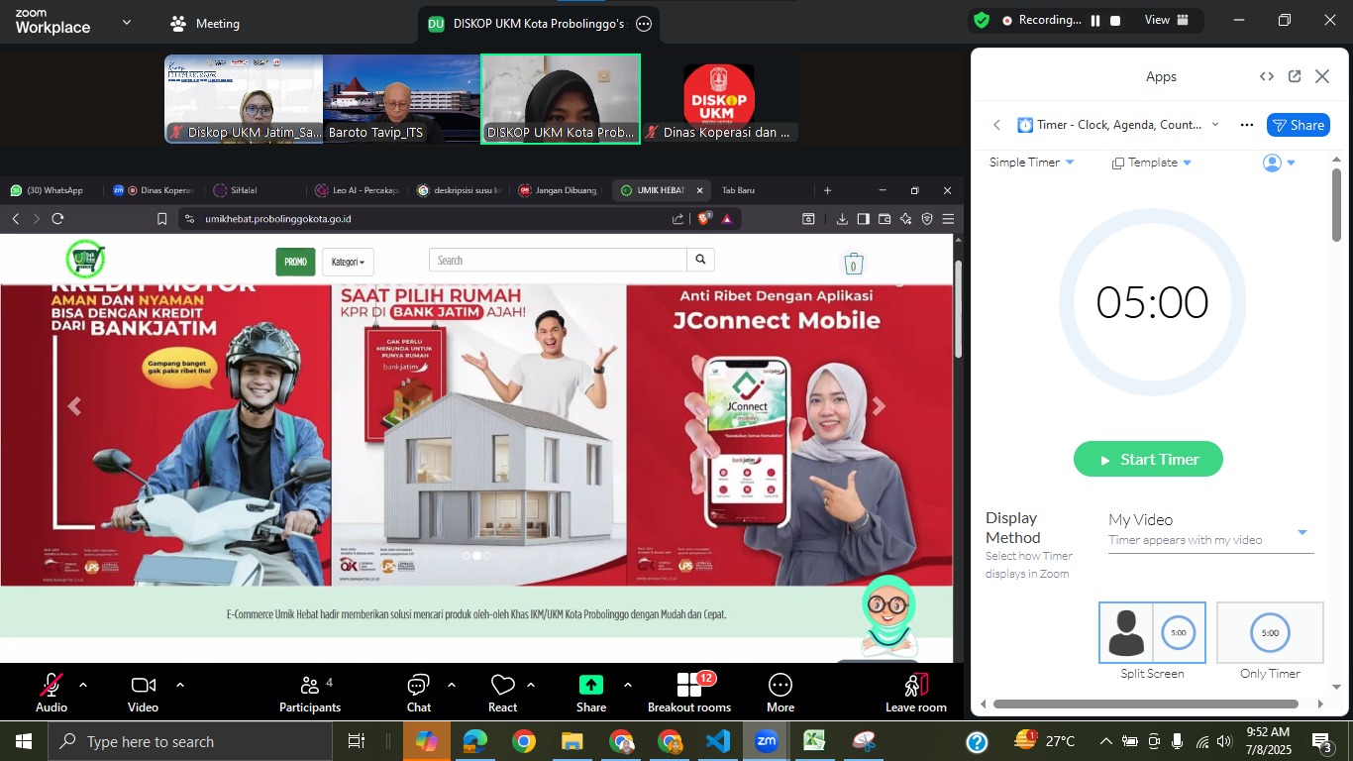Open a new browser tab with plus
Viewport: 1353px width, 761px height.
[x=828, y=190]
